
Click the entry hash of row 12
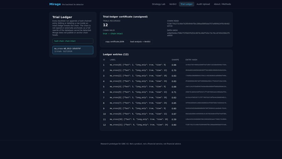[206, 125]
